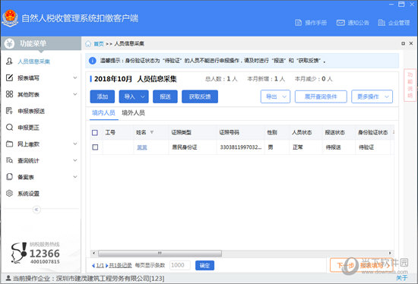The width and height of the screenshot is (418, 284).
Task: Click the 通知公告 envelope icon
Action: coord(340,23)
